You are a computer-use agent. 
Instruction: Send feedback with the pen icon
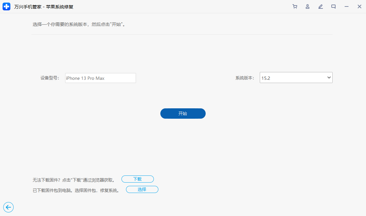pos(320,6)
